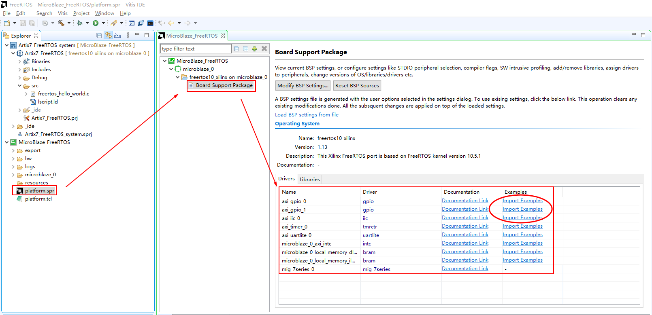Toggle Link with Editor in Explorer

[x=108, y=36]
